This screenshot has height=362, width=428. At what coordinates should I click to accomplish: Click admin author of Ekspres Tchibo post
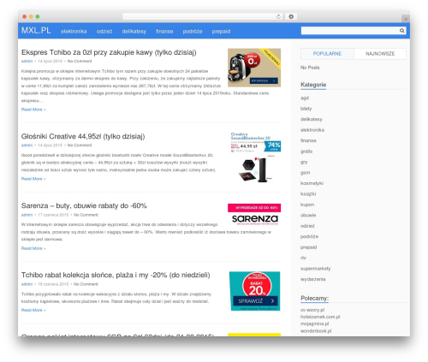pos(27,61)
